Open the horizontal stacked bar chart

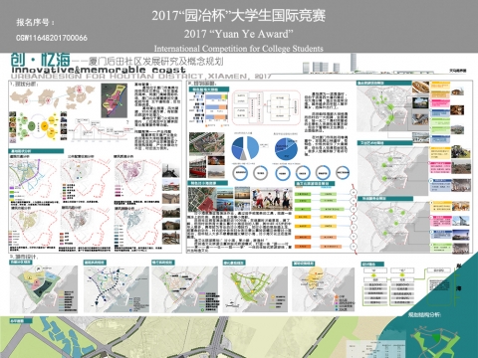pos(212,108)
